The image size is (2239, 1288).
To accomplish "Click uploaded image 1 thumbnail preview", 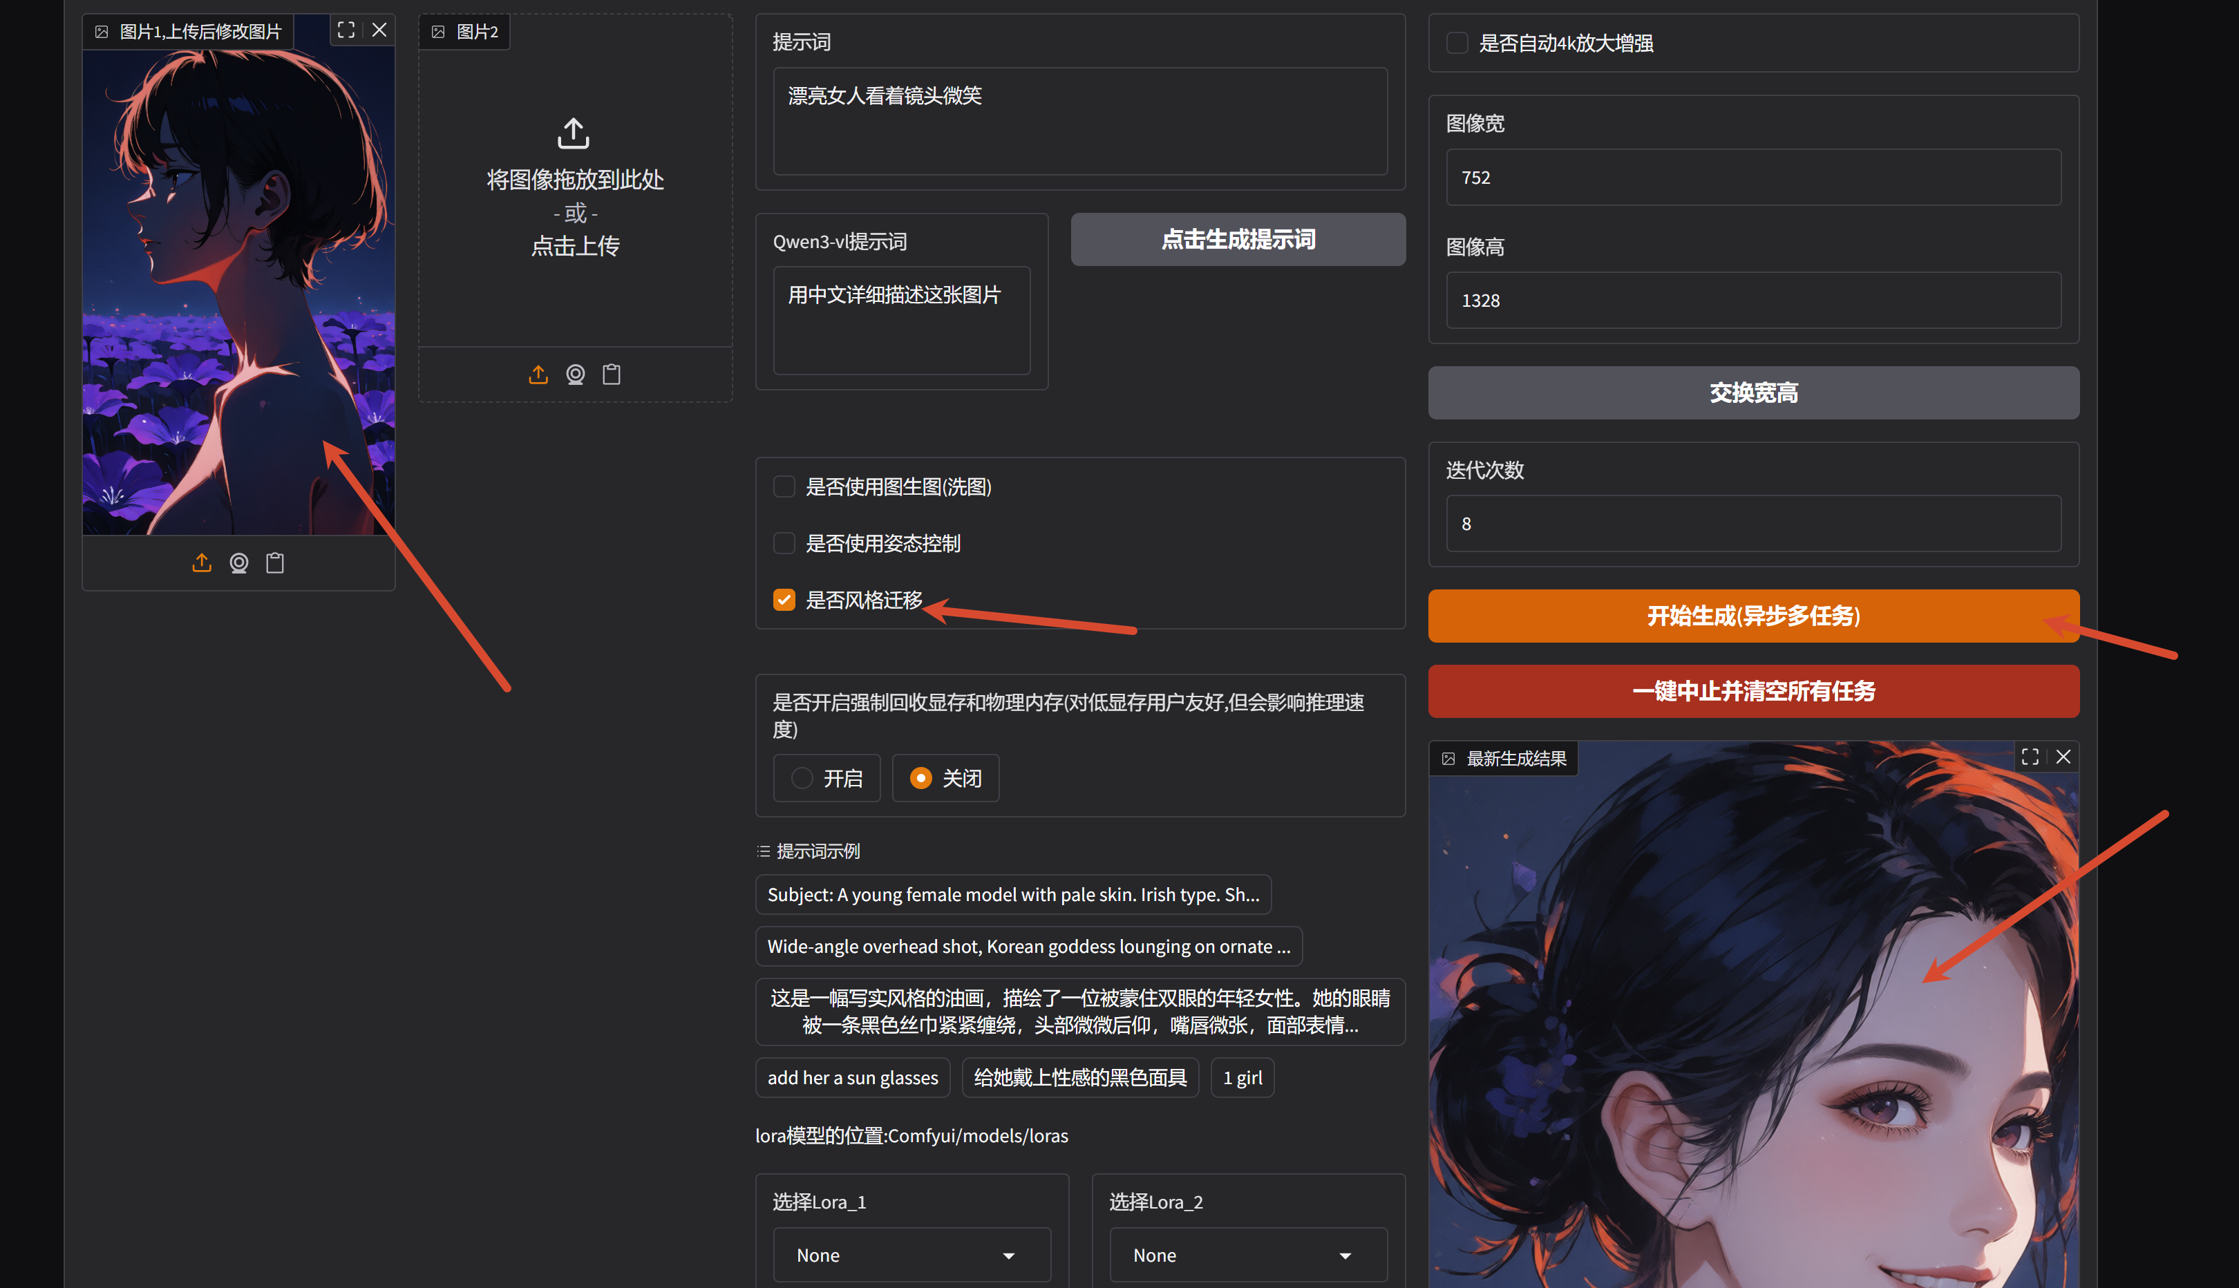I will 239,292.
